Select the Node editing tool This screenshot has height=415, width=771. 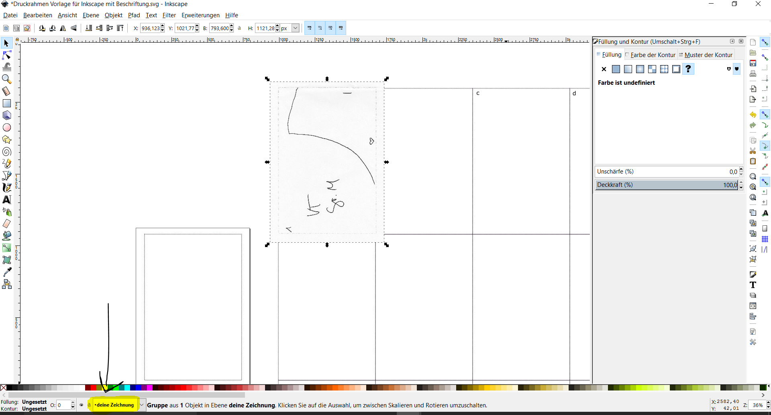(x=7, y=55)
